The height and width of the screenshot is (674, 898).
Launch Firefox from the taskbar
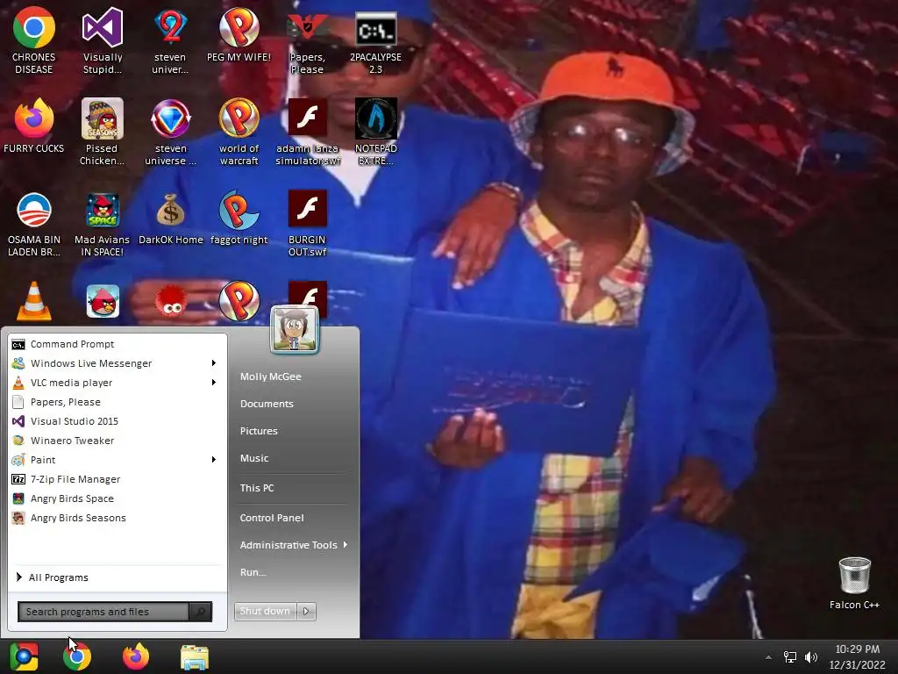click(x=136, y=656)
